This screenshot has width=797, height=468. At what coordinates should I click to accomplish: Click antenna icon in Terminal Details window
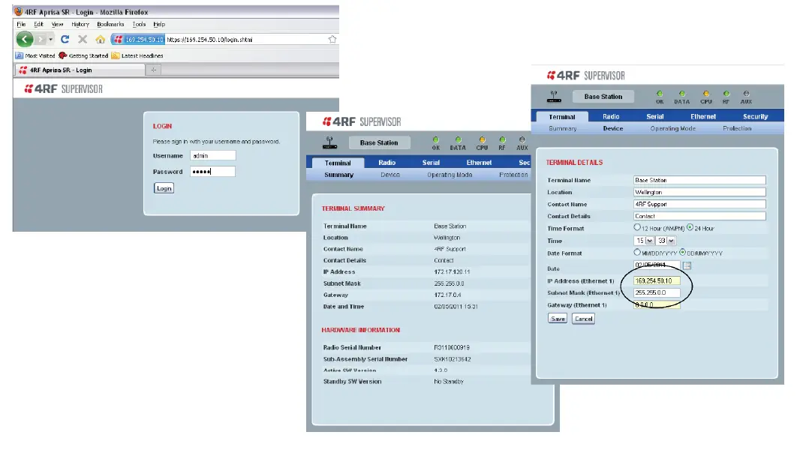tap(554, 97)
